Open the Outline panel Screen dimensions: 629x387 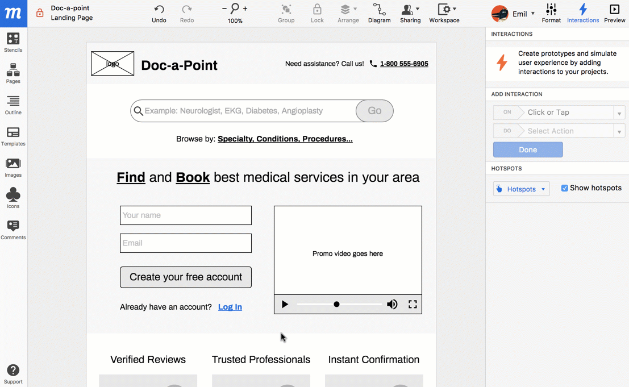(x=13, y=105)
